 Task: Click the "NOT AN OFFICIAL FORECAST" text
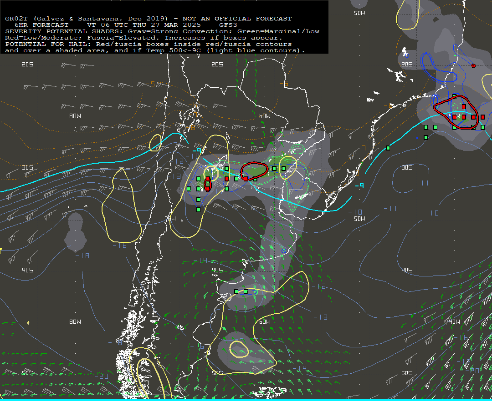[x=237, y=19]
